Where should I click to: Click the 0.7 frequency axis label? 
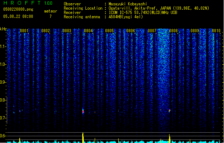[x=3, y=118]
